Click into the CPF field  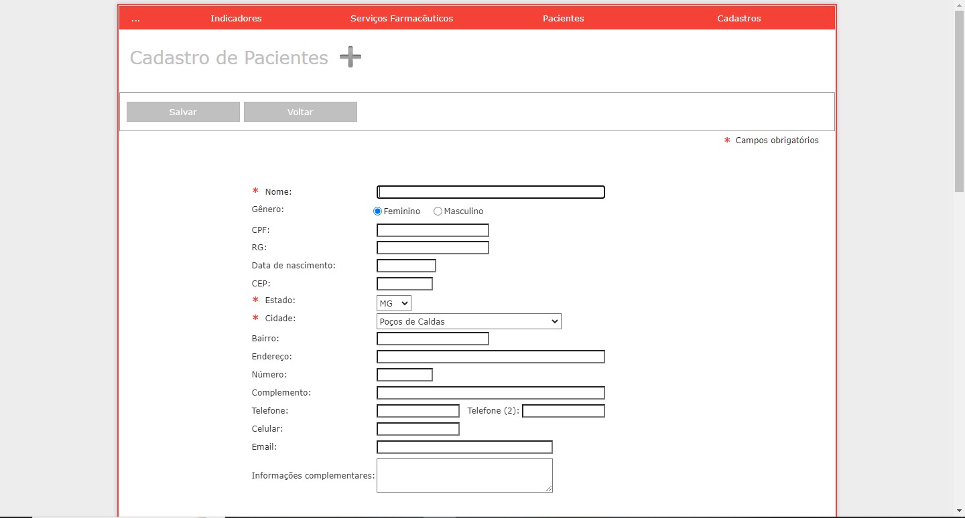click(x=432, y=230)
